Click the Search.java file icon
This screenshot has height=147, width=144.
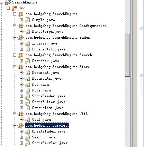[x=27, y=137]
